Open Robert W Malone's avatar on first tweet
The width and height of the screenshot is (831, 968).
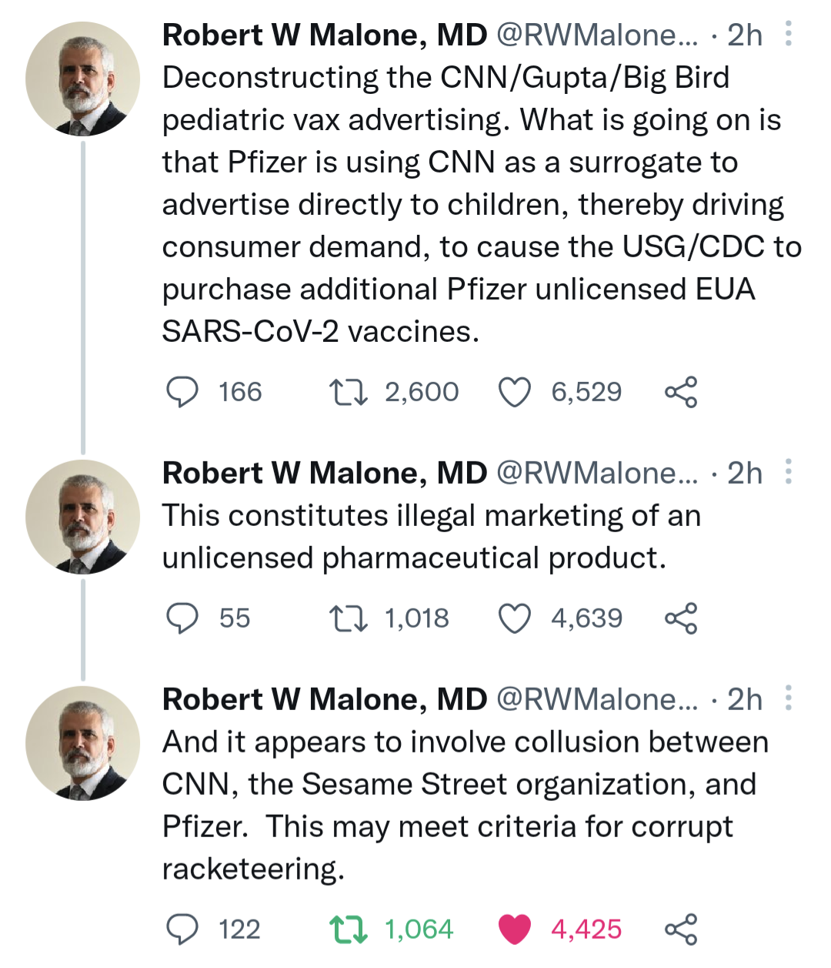click(x=83, y=79)
